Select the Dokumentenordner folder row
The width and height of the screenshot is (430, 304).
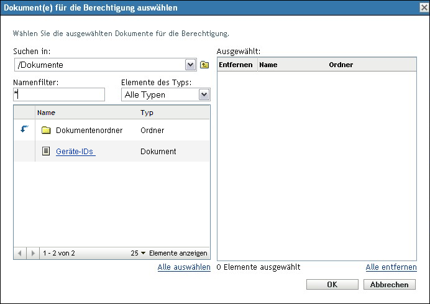pyautogui.click(x=89, y=131)
